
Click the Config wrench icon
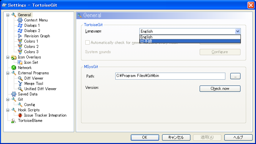coord(20,105)
